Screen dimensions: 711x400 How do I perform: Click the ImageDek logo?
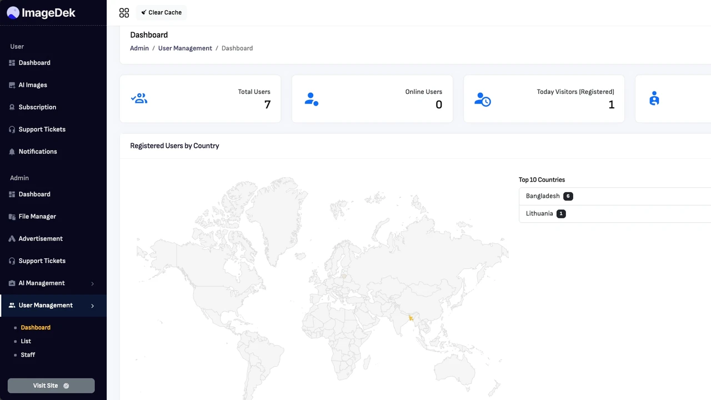[x=41, y=13]
